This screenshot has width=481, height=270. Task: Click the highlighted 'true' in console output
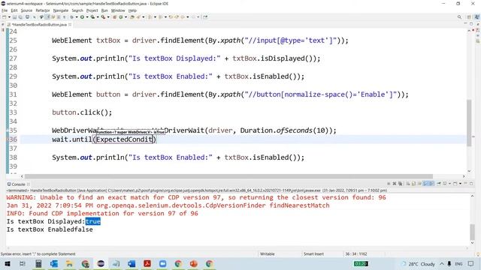tap(93, 221)
